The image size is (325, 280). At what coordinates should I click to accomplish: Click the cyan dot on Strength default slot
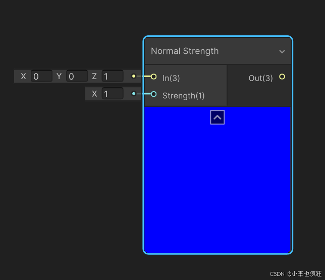coord(134,94)
